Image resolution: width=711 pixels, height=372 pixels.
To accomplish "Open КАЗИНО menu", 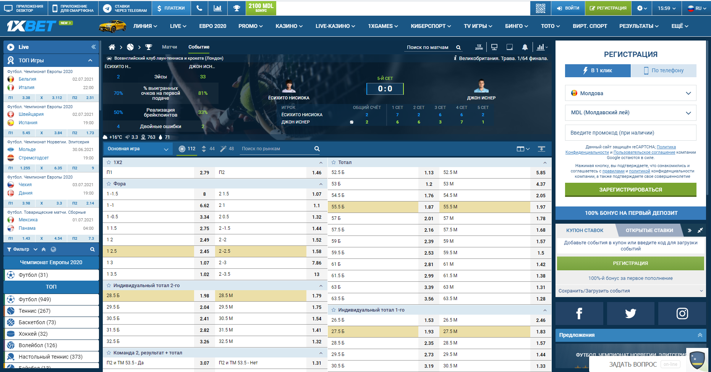I will pos(289,26).
